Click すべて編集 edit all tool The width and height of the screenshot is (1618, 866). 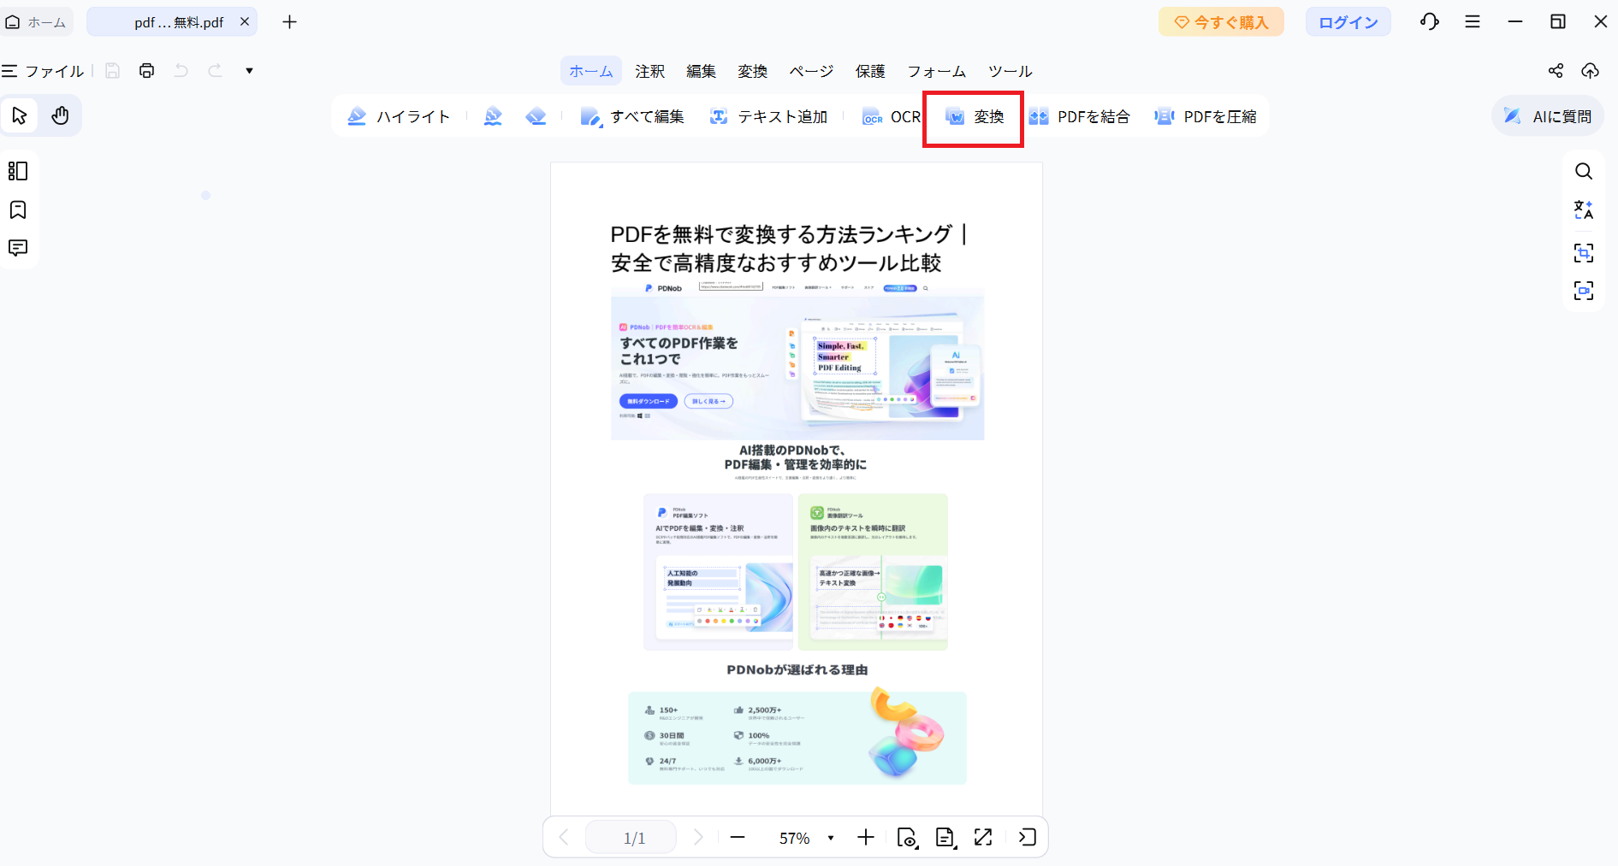click(632, 116)
